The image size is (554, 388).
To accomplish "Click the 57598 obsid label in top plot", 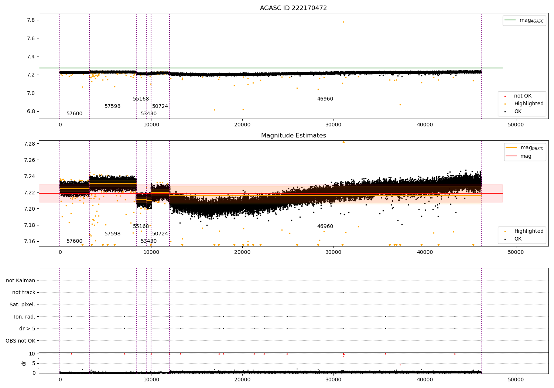I will coord(113,106).
